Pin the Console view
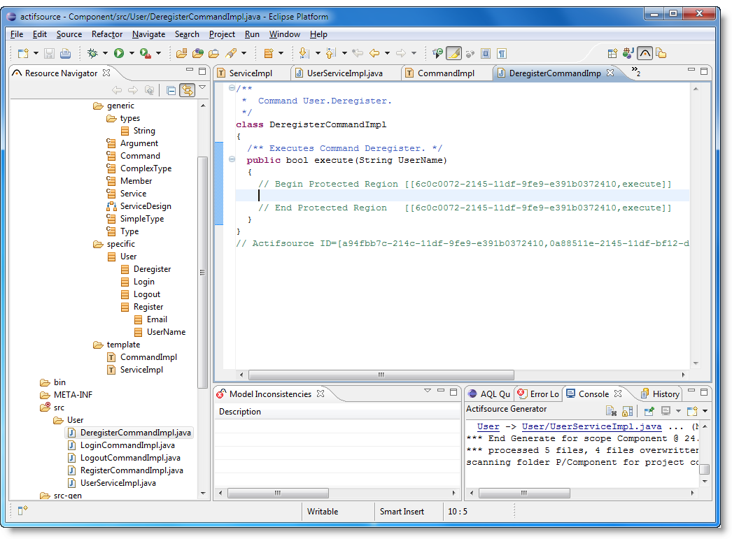This screenshot has width=732, height=548. pyautogui.click(x=649, y=412)
